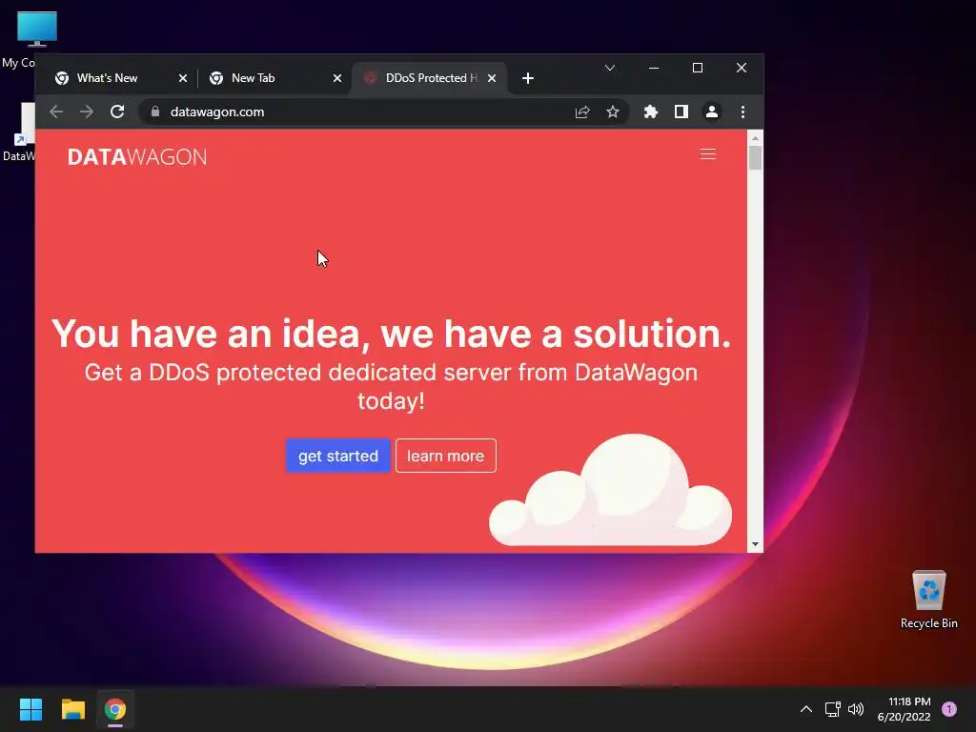Close the DDoS Protected tab
This screenshot has width=976, height=732.
pyautogui.click(x=492, y=78)
